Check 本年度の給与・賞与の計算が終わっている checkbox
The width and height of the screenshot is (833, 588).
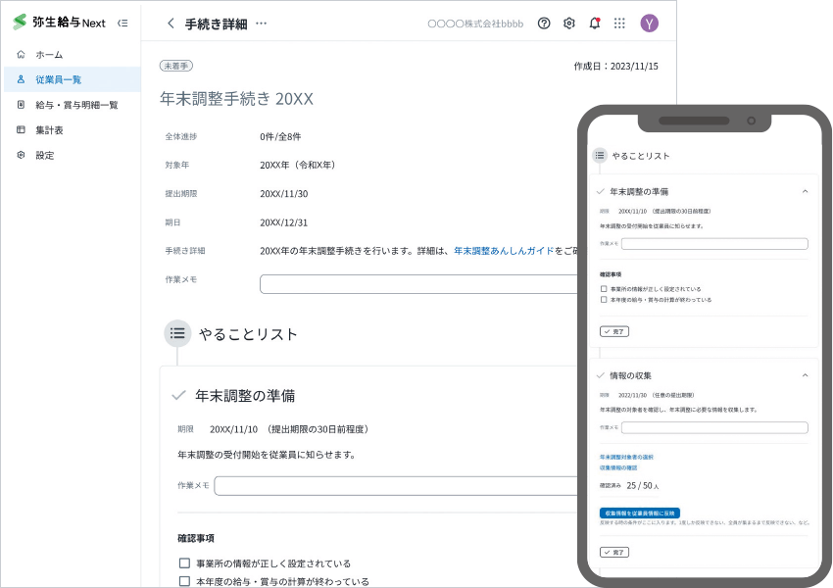click(x=184, y=581)
